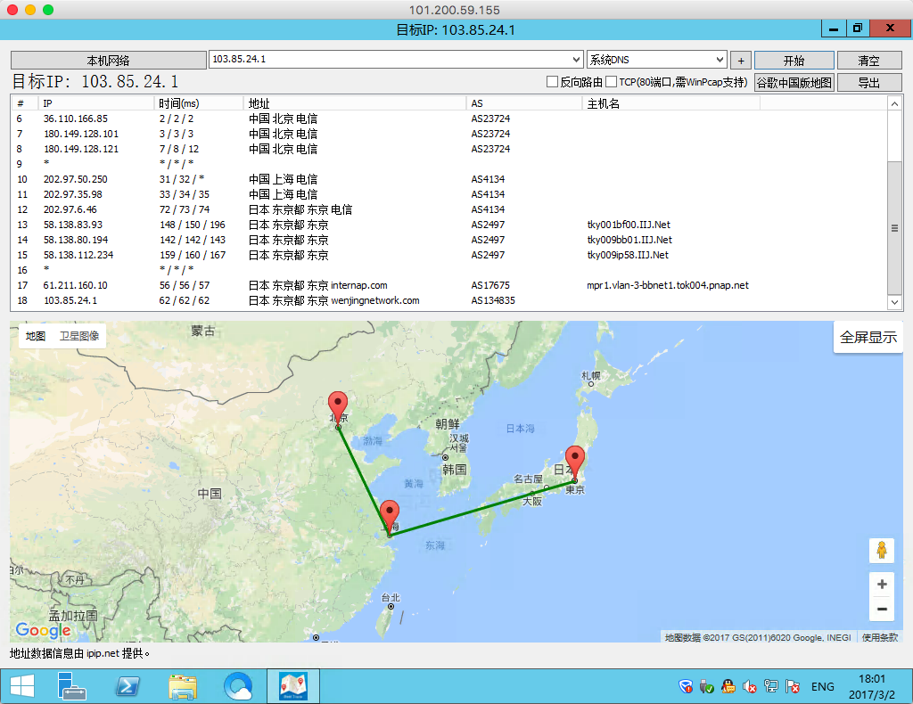Screen dimensions: 913x704
Task: Open Server Manager from the taskbar
Action: [72, 686]
